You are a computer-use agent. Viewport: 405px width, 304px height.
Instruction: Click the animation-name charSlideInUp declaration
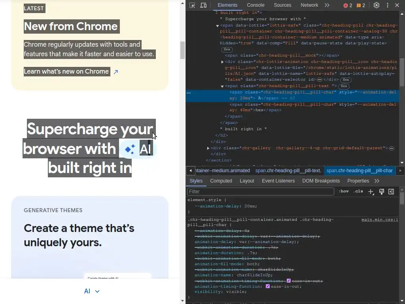(x=233, y=275)
